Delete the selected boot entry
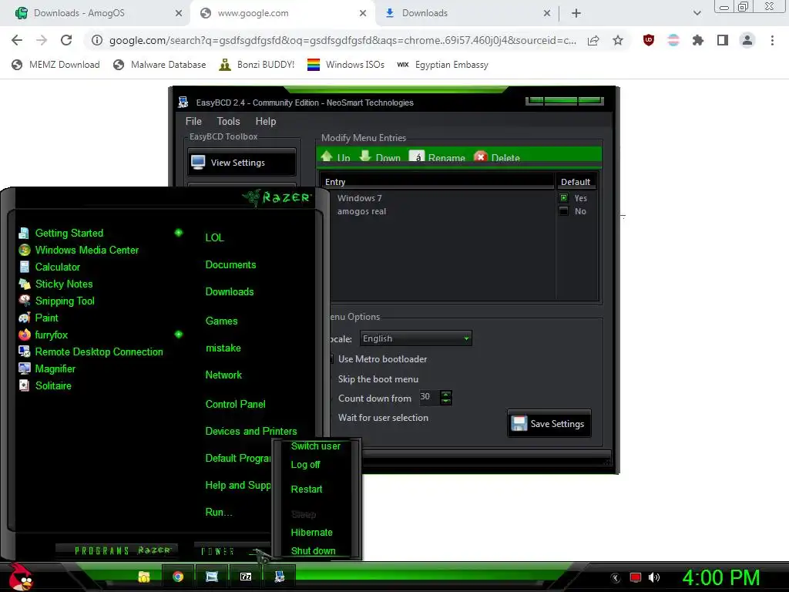This screenshot has width=789, height=592. 497,157
